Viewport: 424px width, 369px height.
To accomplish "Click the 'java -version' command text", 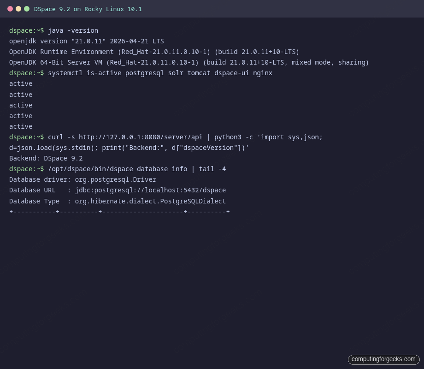I will [x=73, y=30].
